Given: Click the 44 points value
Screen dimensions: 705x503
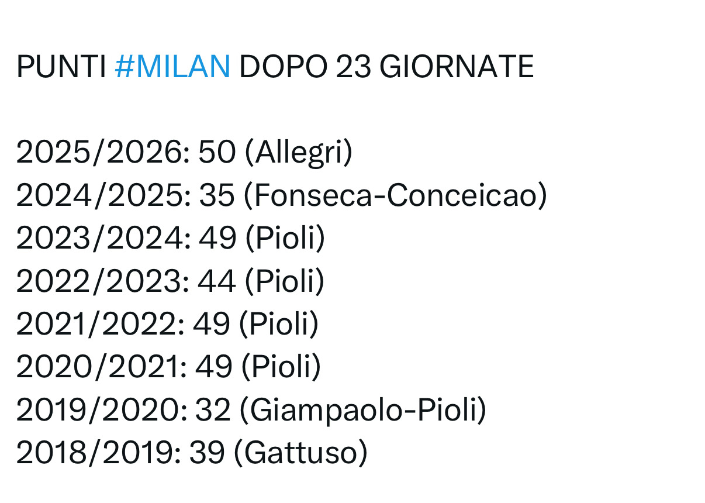Looking at the screenshot, I should click(x=217, y=281).
